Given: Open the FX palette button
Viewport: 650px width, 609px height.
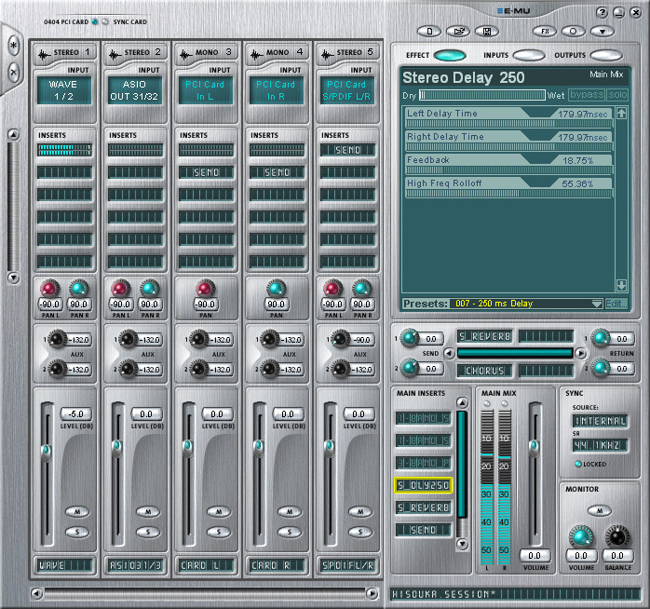Looking at the screenshot, I should point(546,31).
